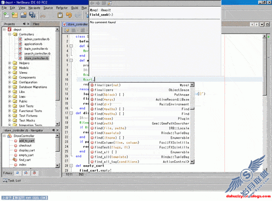Viewport: 272px width, 201px height.
Task: Open the Refactor menu
Action: pos(62,8)
